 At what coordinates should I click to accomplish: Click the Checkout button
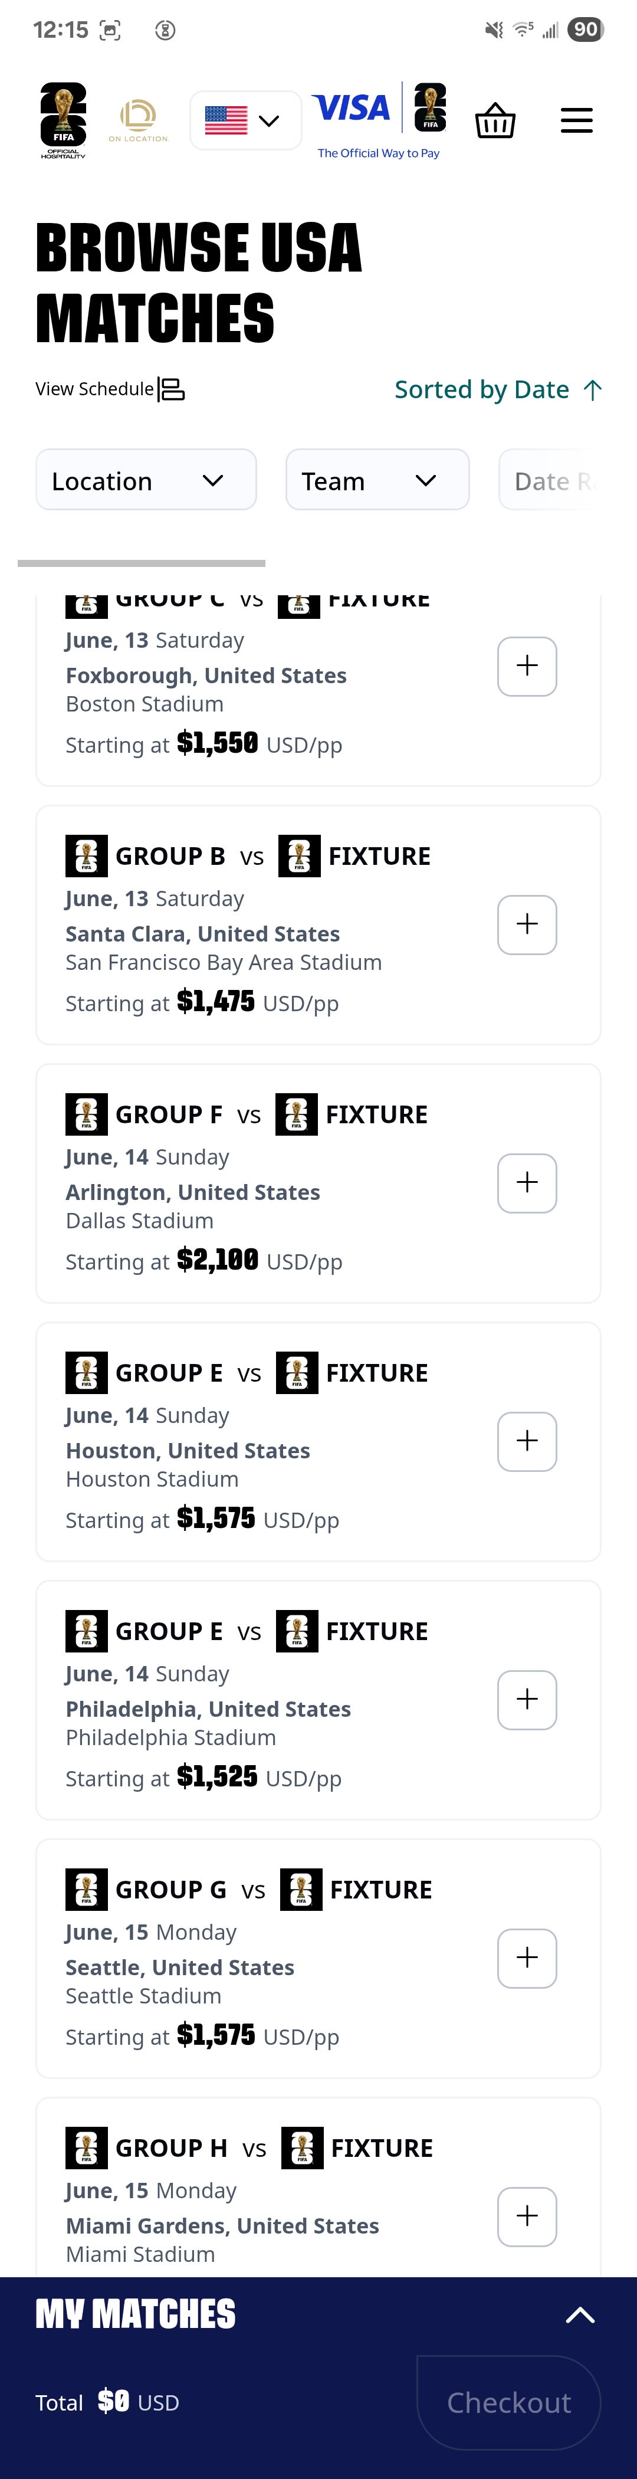[x=509, y=2402]
